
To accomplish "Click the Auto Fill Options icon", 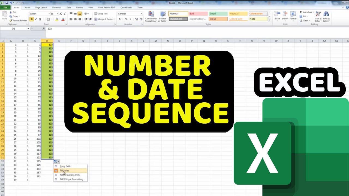I will [56, 161].
